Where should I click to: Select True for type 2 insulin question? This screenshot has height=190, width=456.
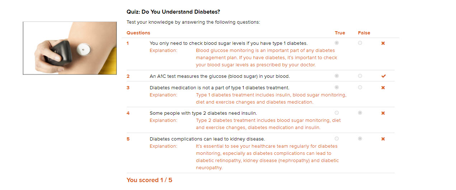[337, 113]
